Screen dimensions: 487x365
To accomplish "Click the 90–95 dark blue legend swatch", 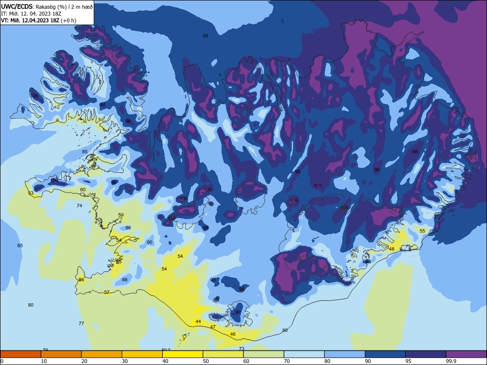I will (385, 354).
